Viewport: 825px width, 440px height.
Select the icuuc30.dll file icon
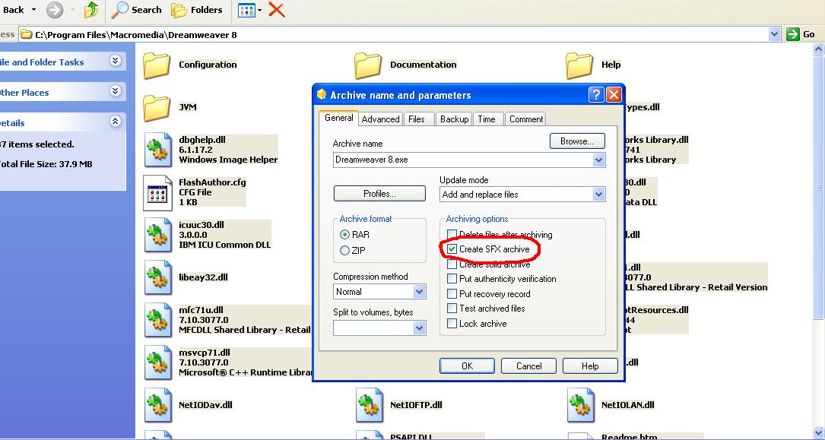(x=157, y=235)
